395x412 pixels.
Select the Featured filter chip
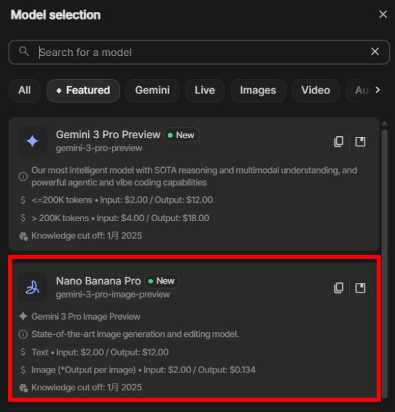click(83, 90)
